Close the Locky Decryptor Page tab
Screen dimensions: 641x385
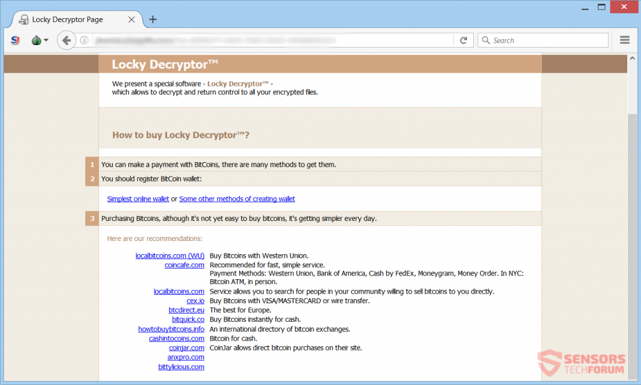[131, 19]
